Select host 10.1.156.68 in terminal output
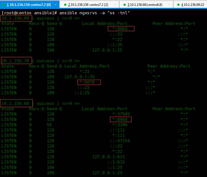Image resolution: width=207 pixels, height=177 pixels. point(15,103)
